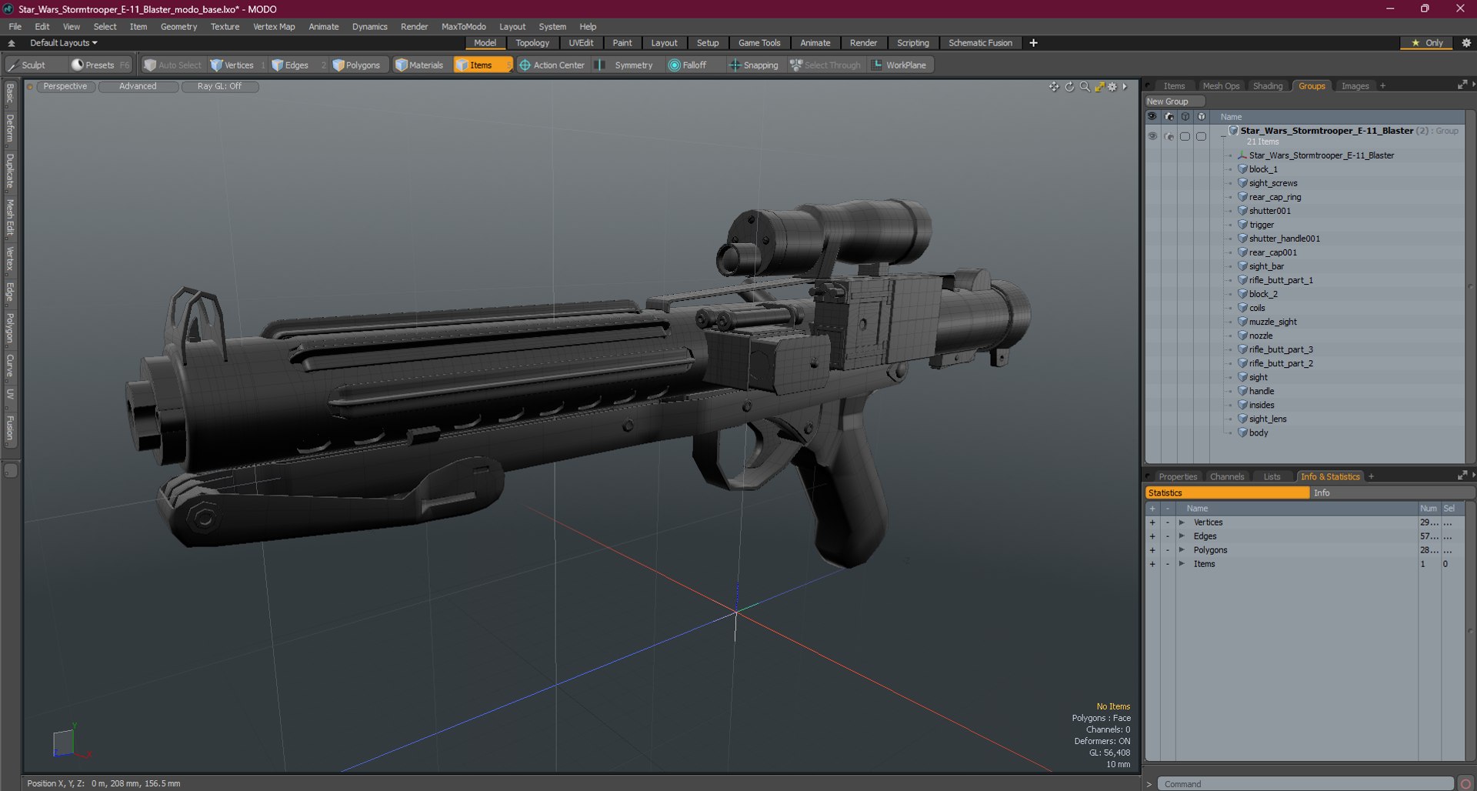The image size is (1477, 791).
Task: Click the locator icon of Star_Wars_Stormtrooper_E-11_Blaster item
Action: 1242,155
